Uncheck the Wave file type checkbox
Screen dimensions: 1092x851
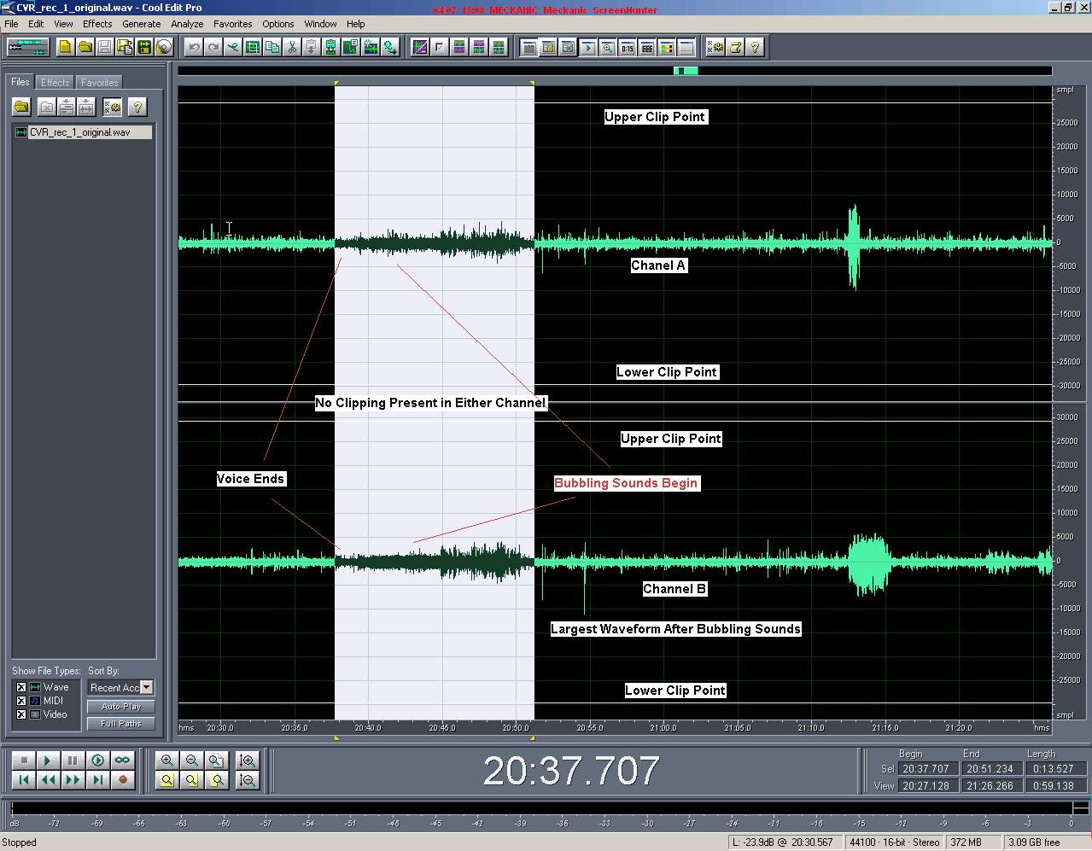(21, 687)
